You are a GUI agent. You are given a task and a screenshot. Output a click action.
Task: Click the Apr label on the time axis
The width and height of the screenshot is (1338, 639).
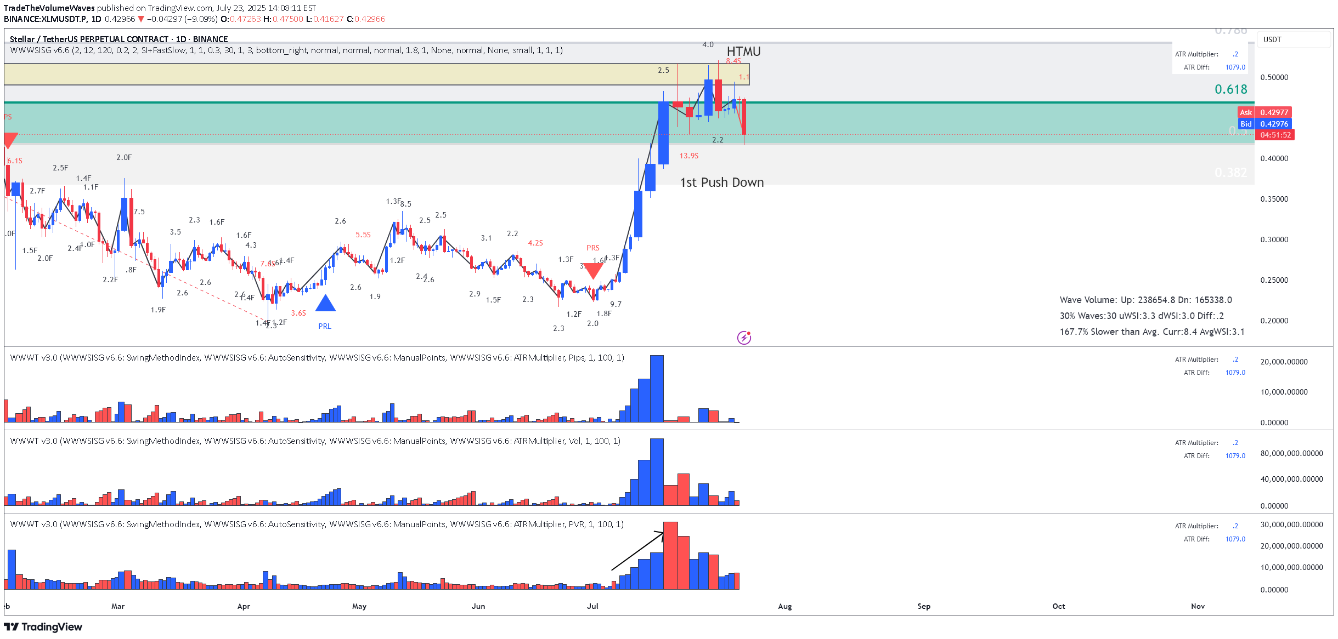(244, 606)
